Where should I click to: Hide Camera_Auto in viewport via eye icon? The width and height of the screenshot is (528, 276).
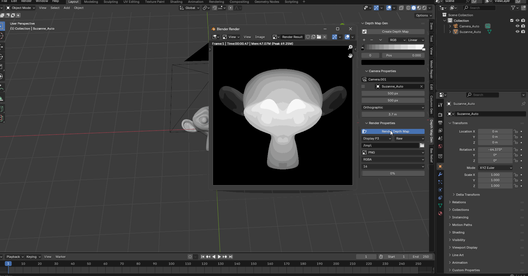click(x=517, y=26)
